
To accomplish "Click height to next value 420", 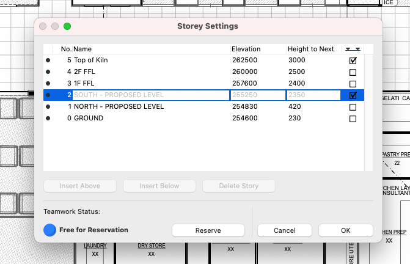I will pos(295,107).
